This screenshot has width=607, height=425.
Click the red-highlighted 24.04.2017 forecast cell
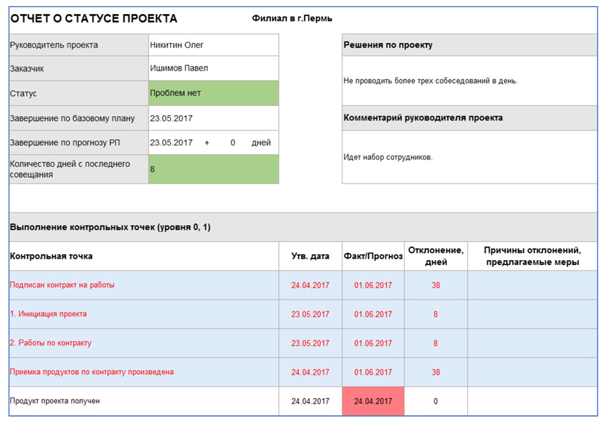pos(373,401)
